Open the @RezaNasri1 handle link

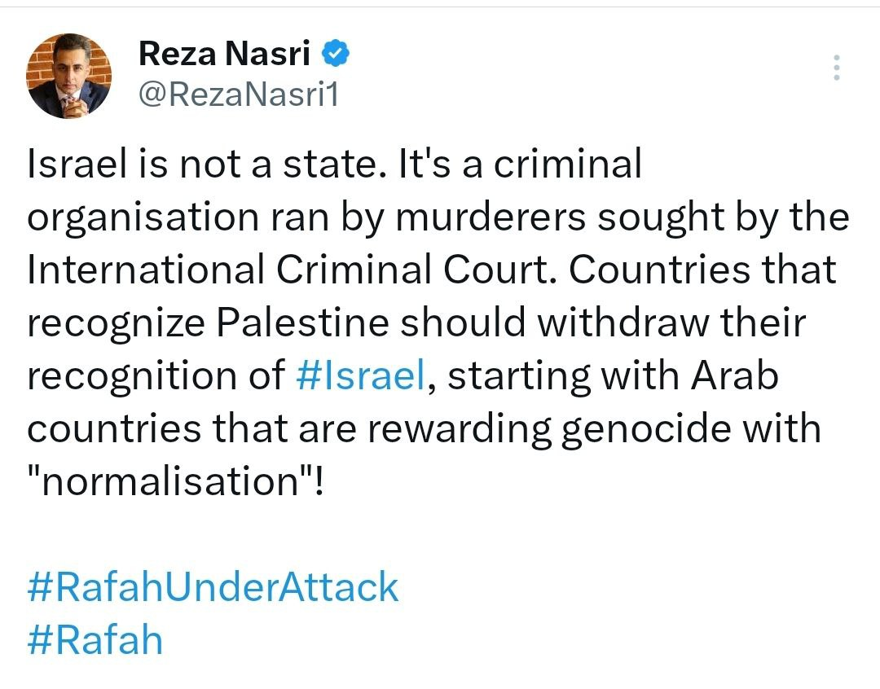[238, 95]
